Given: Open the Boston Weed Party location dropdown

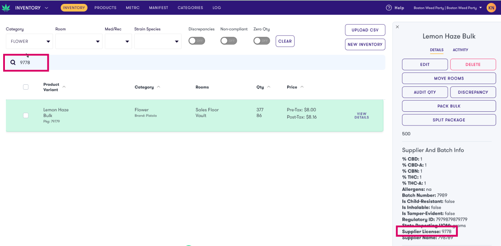Looking at the screenshot, I should 448,8.
